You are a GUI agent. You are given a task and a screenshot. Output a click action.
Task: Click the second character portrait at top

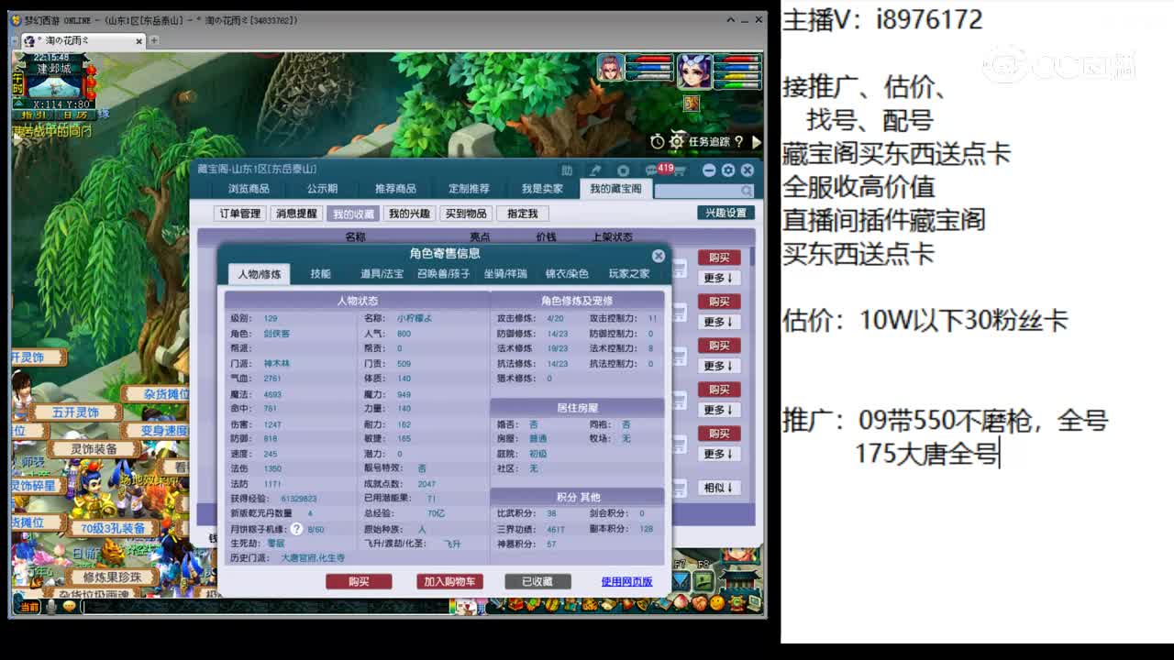pos(693,70)
